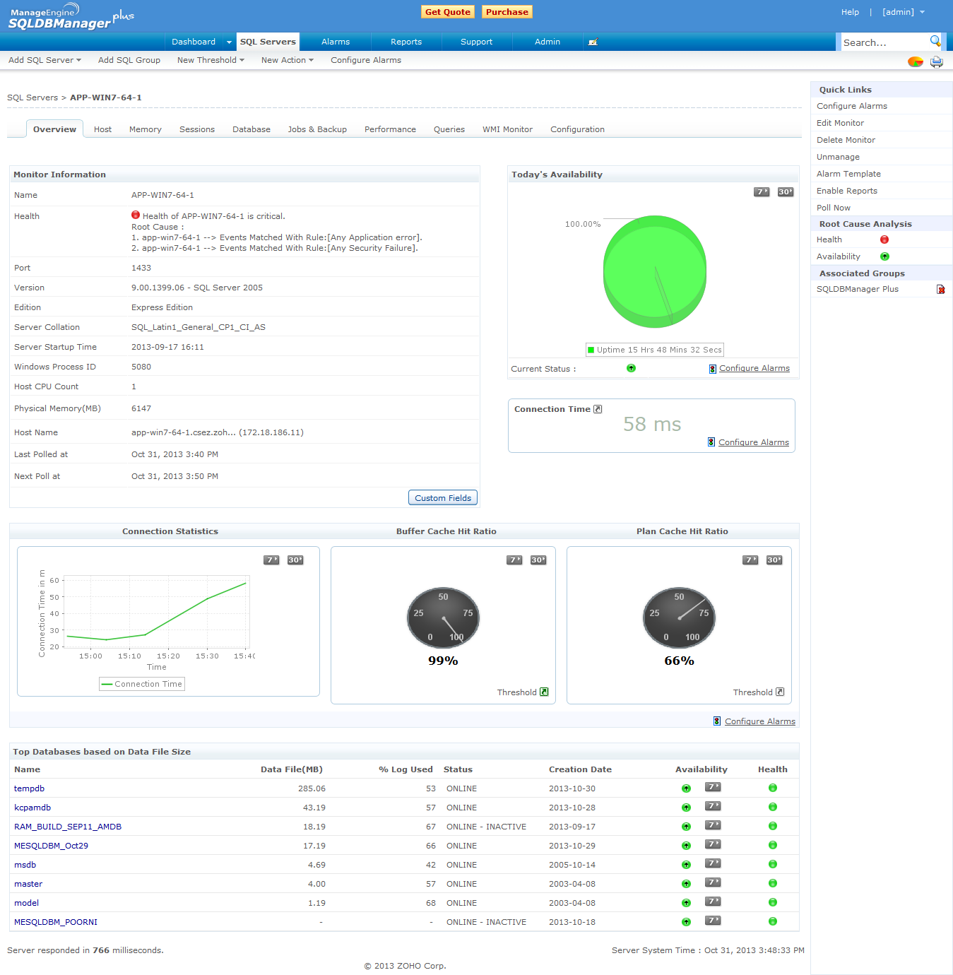Click the Connection Time popup icon
This screenshot has height=975, width=953.
click(598, 409)
